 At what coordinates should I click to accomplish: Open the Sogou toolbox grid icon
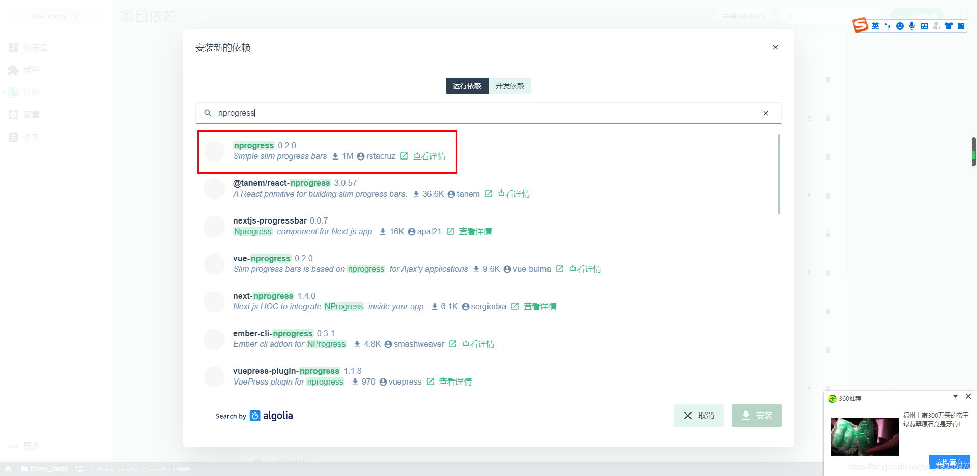pos(961,26)
